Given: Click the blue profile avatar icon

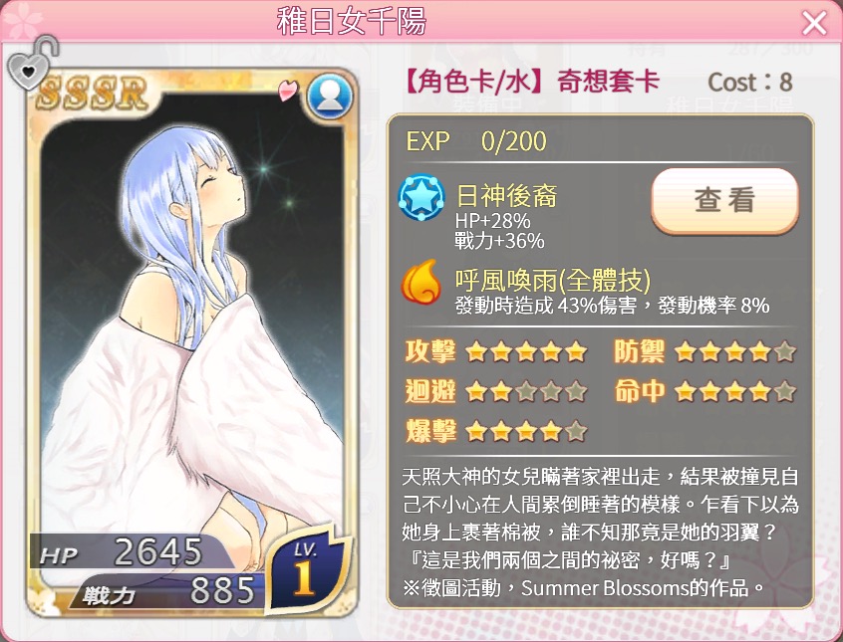Looking at the screenshot, I should click(x=330, y=97).
